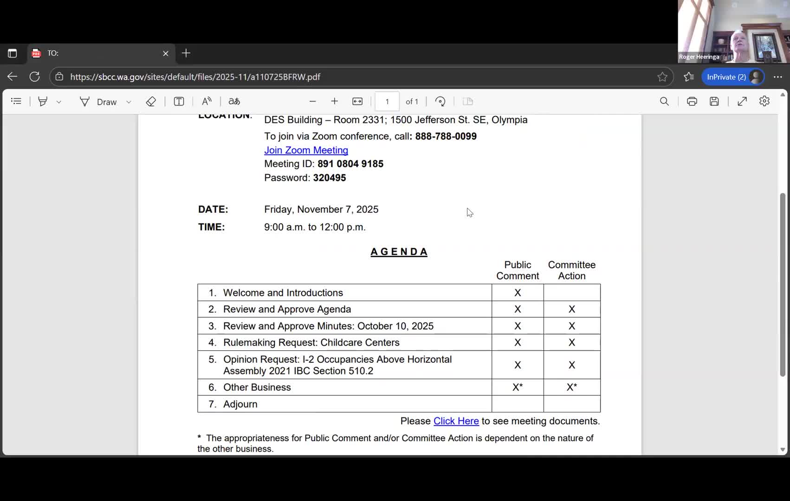Screen dimensions: 790x501
Task: Start Read aloud for the PDF
Action: point(207,101)
